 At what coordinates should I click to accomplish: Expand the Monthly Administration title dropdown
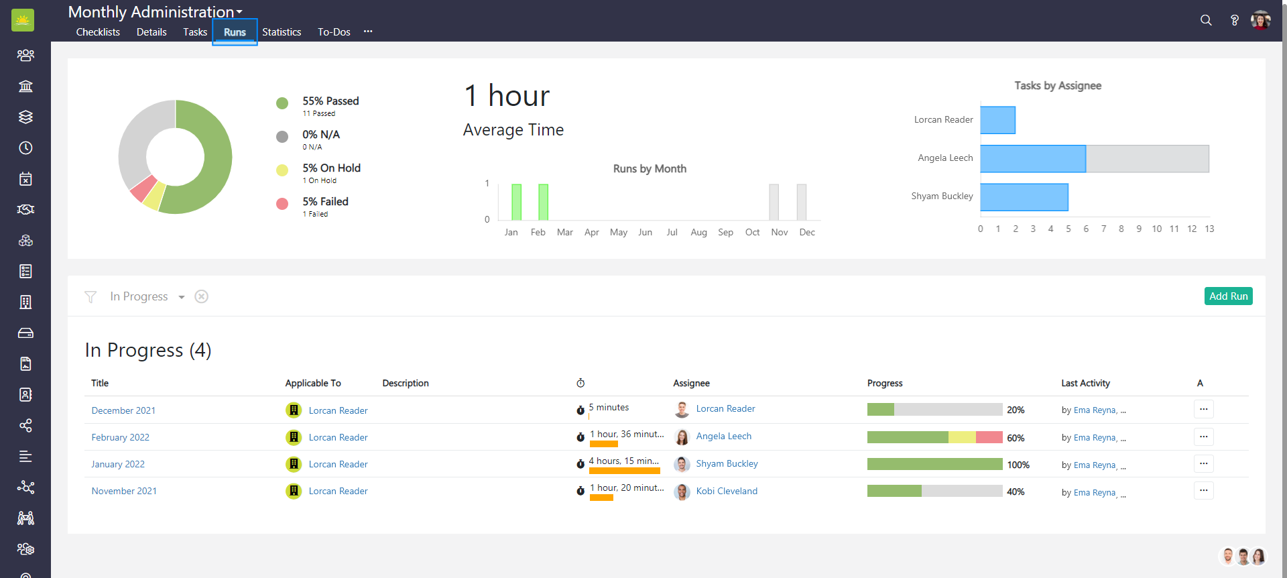239,12
